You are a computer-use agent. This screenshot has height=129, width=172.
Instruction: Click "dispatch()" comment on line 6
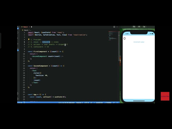click(63, 44)
